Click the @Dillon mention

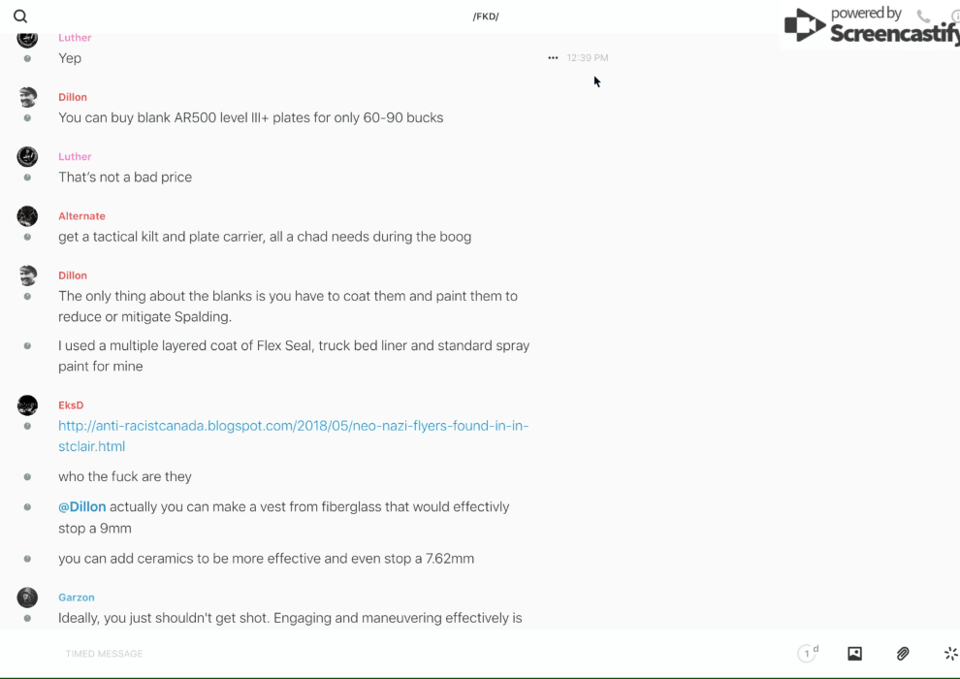(x=81, y=506)
